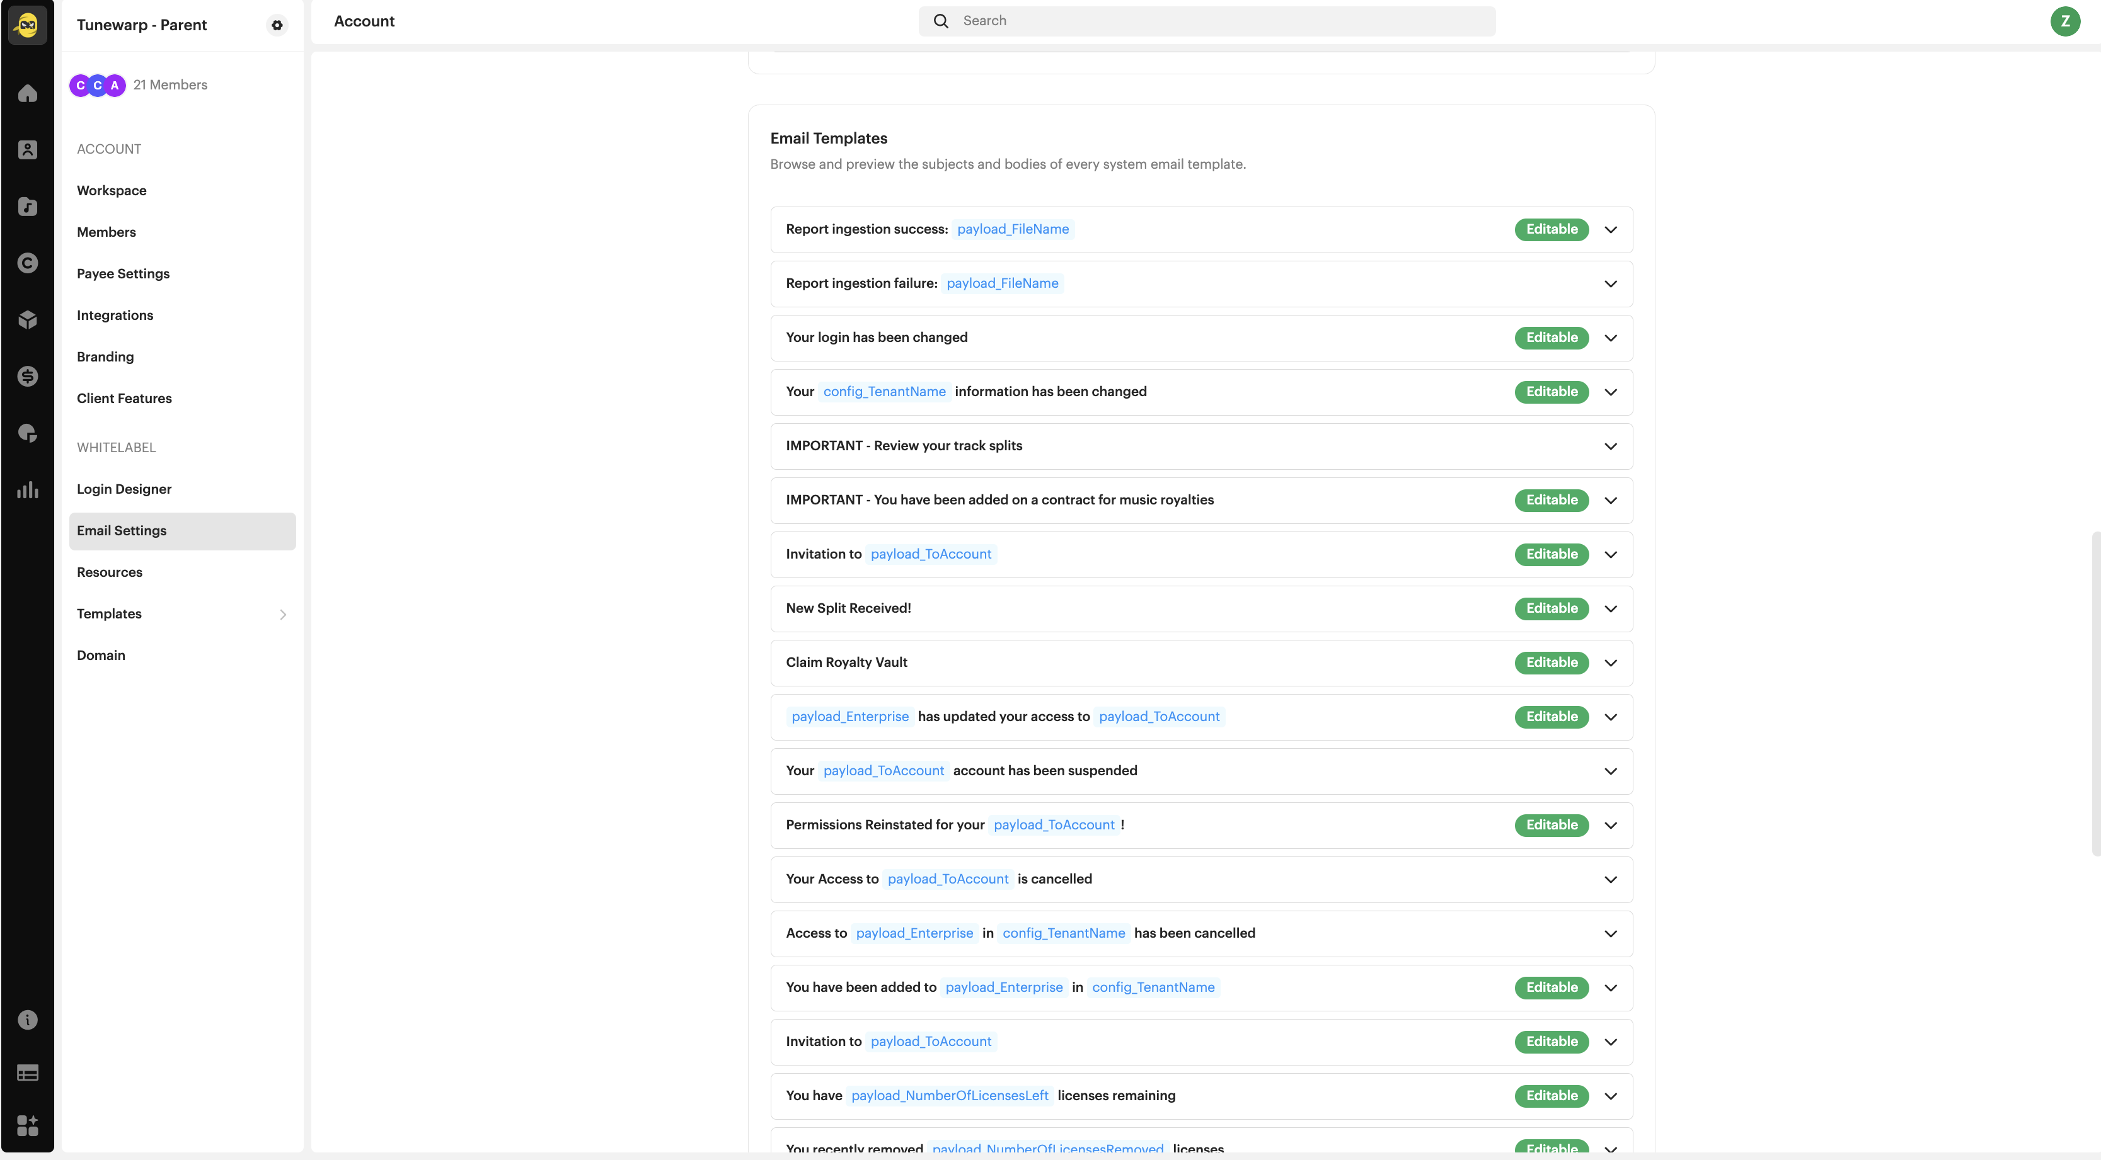The width and height of the screenshot is (2101, 1160).
Task: Open the 3D cube sidebar icon
Action: click(28, 319)
